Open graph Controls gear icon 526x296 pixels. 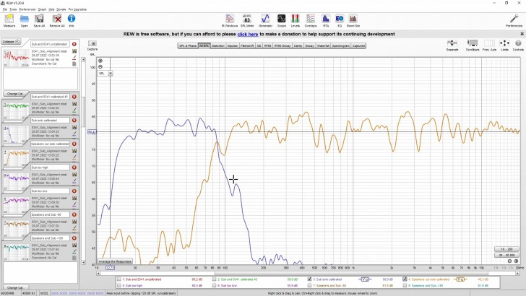(x=518, y=45)
